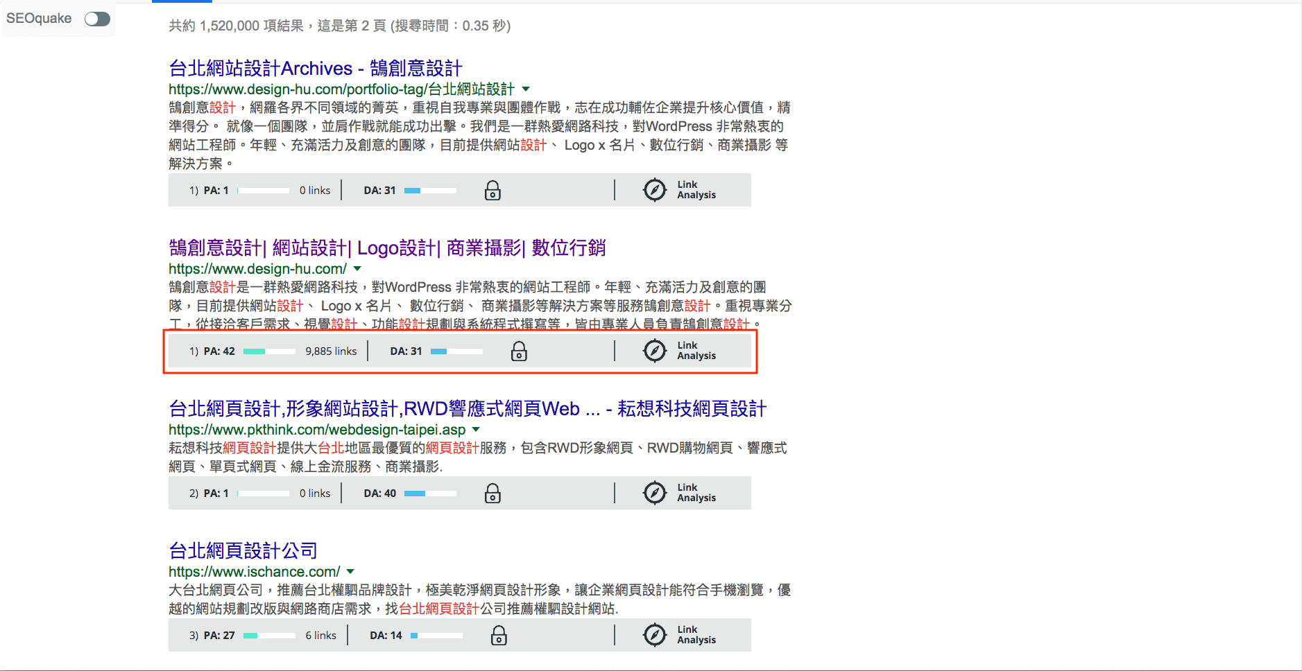Image resolution: width=1302 pixels, height=671 pixels.
Task: Click lock icon in the PA: 42 bar
Action: point(519,351)
